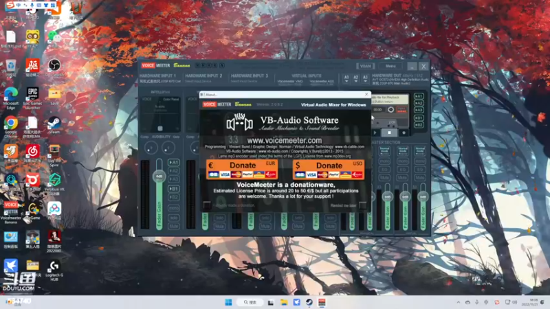Check the 'Remind me later' box
Screen dimensions: 550x309
point(363,205)
